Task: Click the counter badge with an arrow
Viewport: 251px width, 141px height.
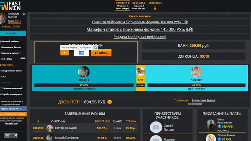Action: (11, 136)
